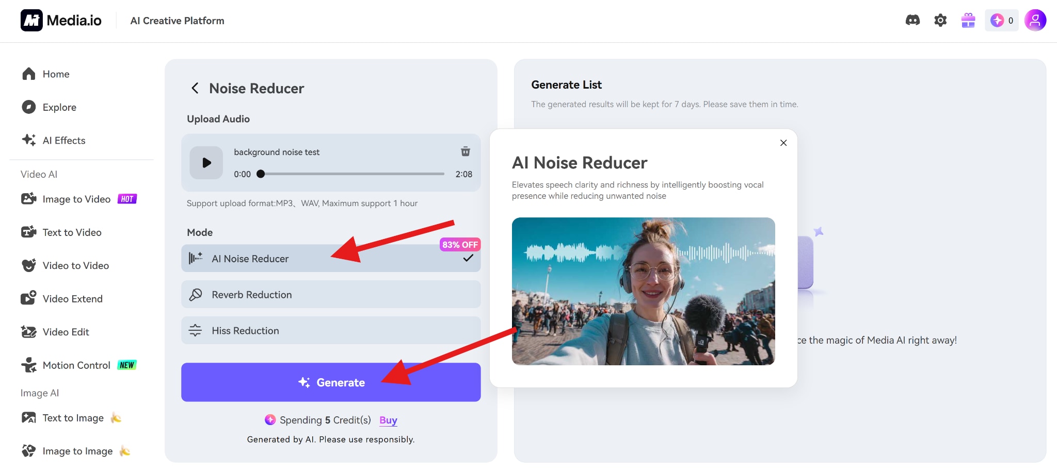Open the Buy credits link

coord(388,420)
